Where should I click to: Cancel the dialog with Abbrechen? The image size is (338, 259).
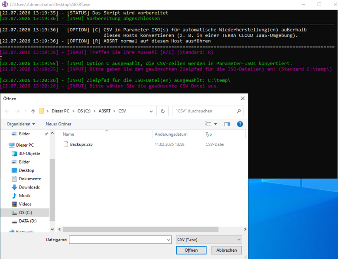tap(227, 250)
